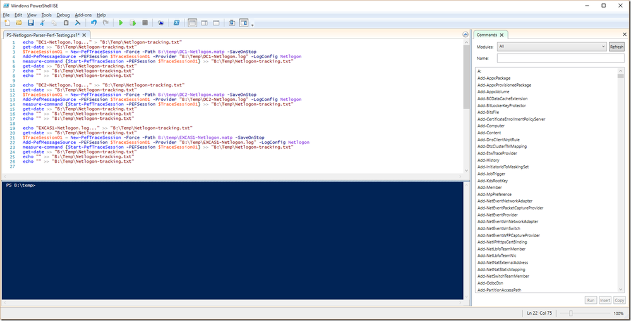Click the Run Selection icon
This screenshot has width=631, height=321.
pyautogui.click(x=133, y=23)
